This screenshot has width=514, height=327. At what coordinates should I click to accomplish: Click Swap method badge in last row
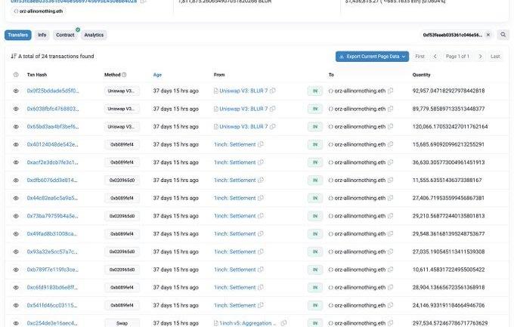tap(122, 323)
